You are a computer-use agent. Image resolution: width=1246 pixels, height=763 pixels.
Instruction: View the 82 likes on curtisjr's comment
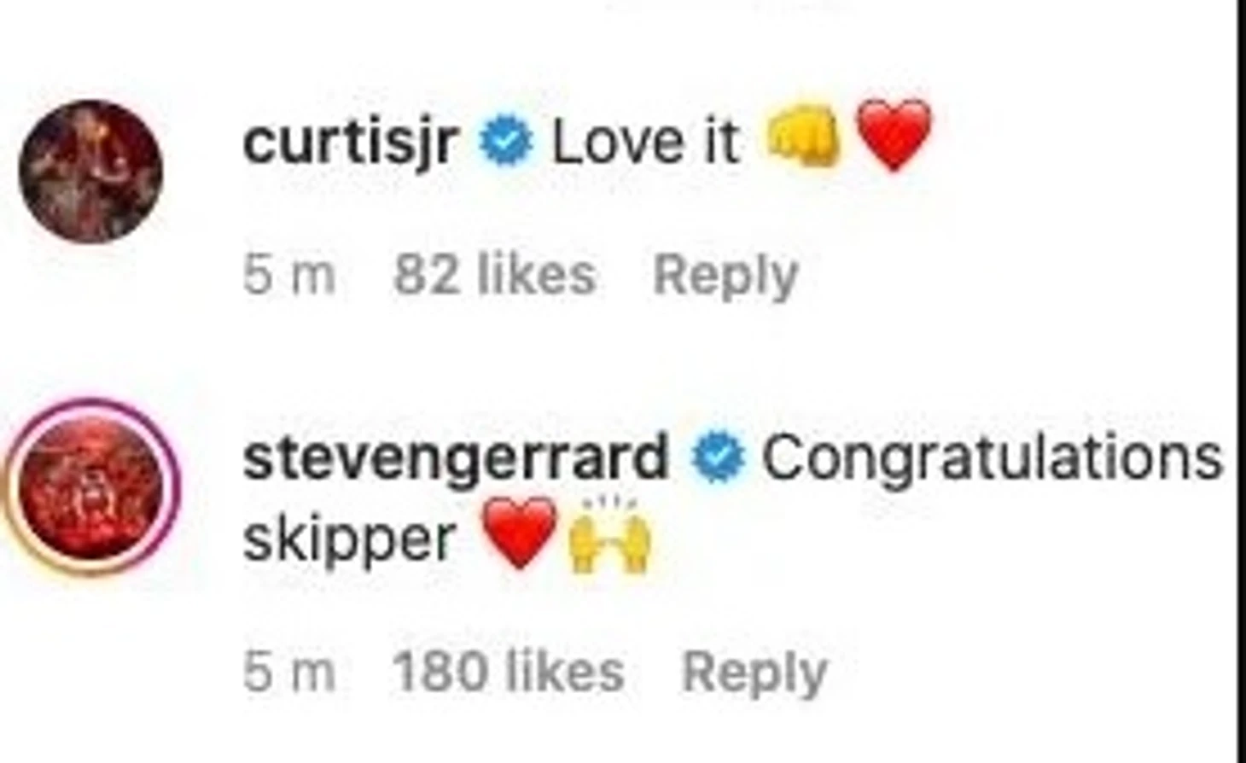(495, 275)
